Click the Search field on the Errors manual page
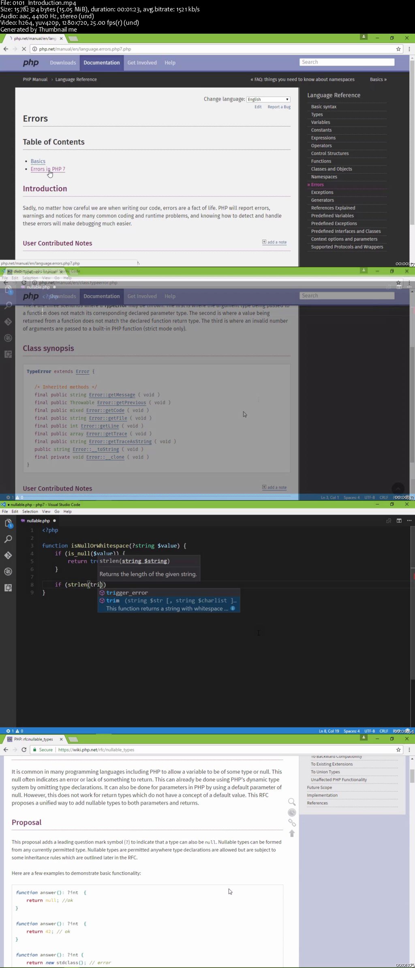This screenshot has height=968, width=415. click(x=347, y=62)
